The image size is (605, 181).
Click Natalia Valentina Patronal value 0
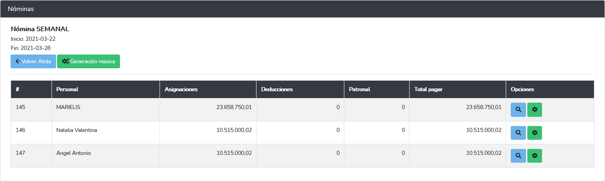click(403, 130)
